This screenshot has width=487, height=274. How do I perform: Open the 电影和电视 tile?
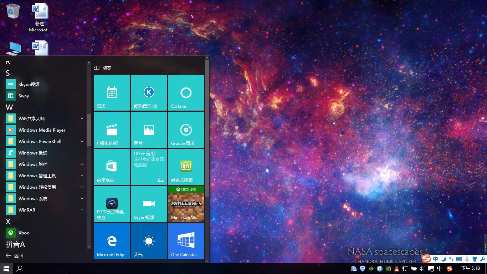pos(112,130)
